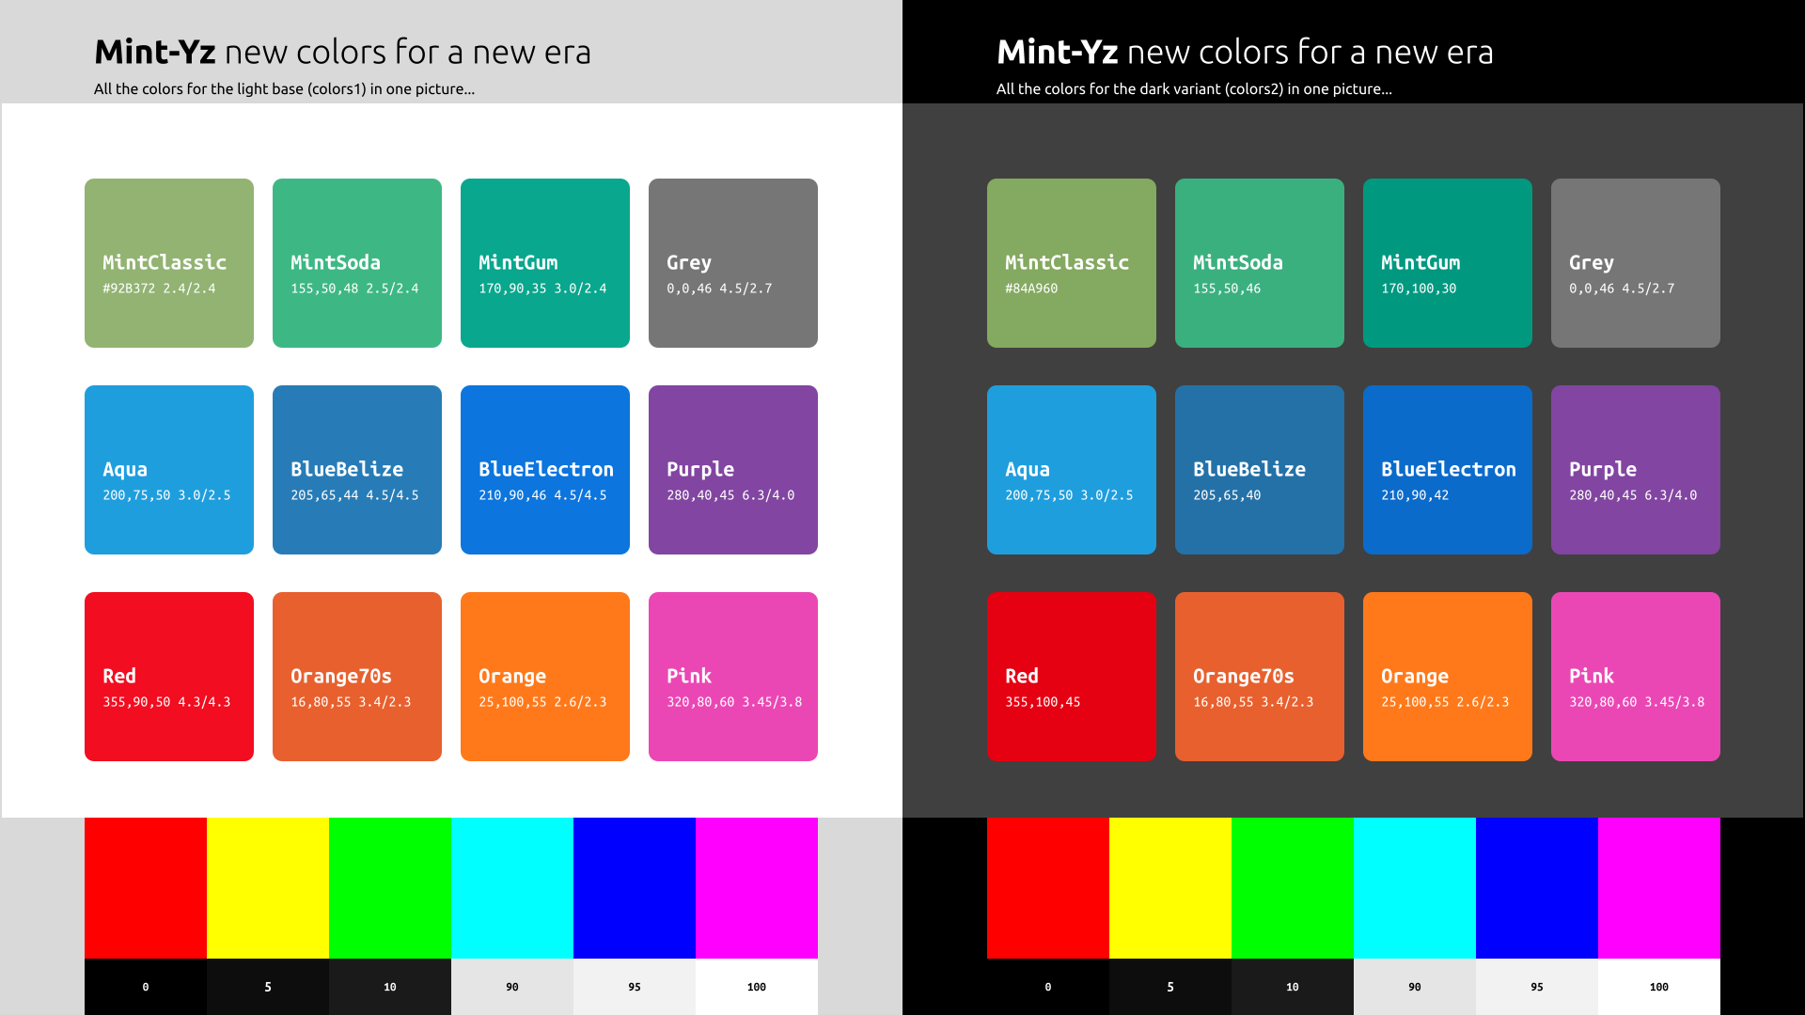Click the cyan test bar in dark panel
Image resolution: width=1805 pixels, height=1015 pixels.
1415,888
